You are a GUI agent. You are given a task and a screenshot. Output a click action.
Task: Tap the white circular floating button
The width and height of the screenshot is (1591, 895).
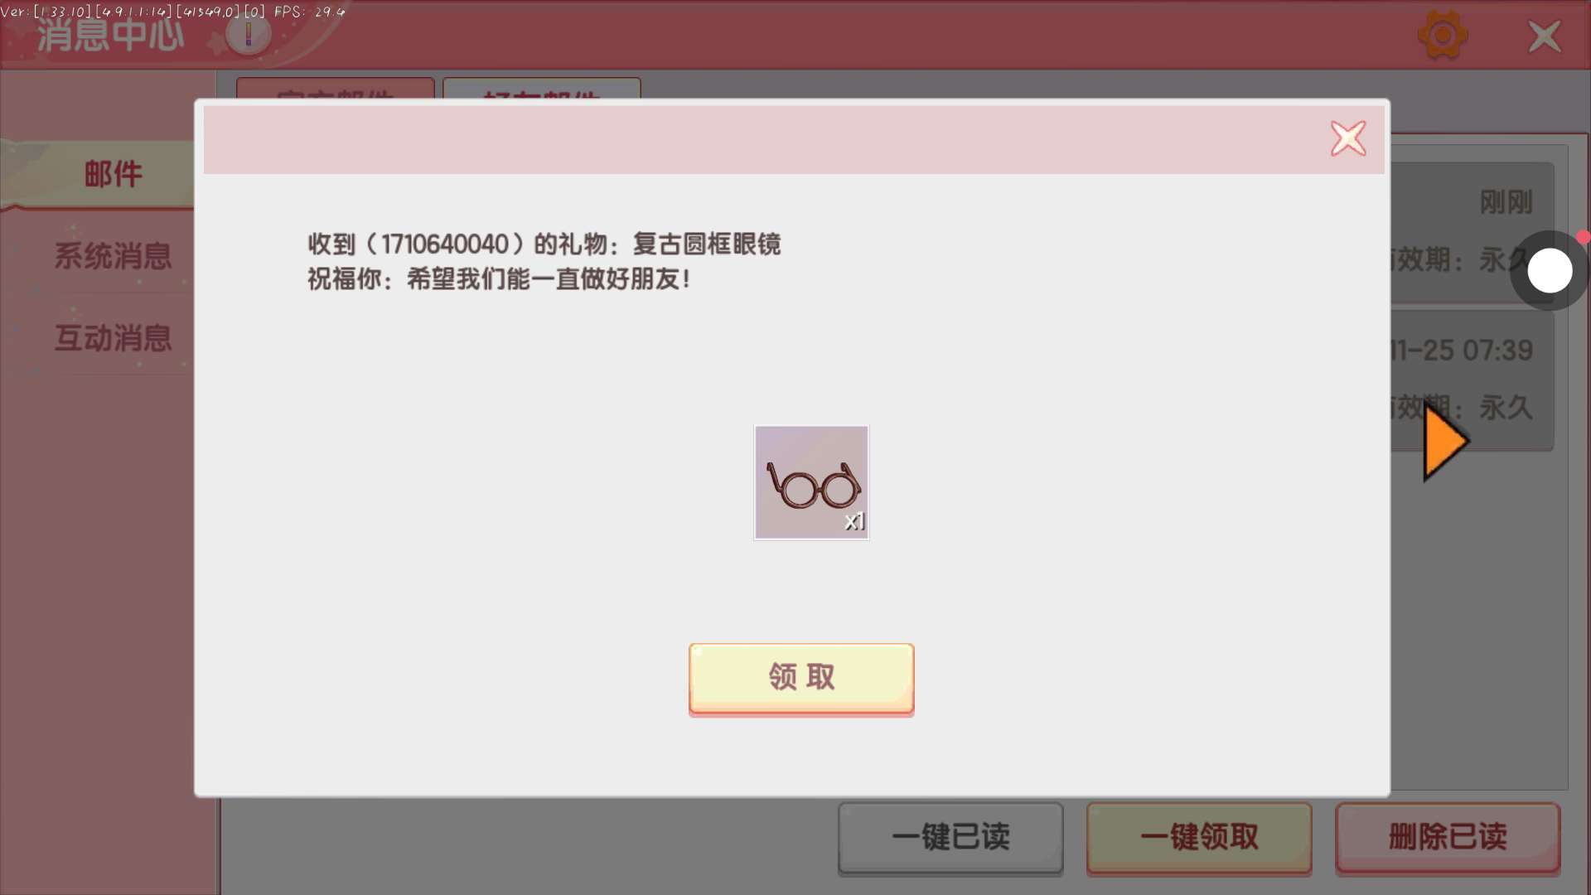1550,271
